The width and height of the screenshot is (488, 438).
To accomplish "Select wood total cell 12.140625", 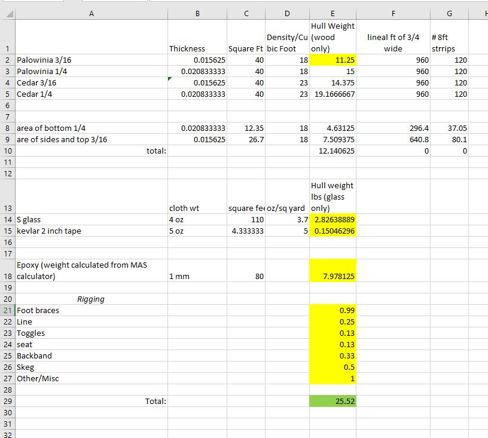I will (x=333, y=151).
